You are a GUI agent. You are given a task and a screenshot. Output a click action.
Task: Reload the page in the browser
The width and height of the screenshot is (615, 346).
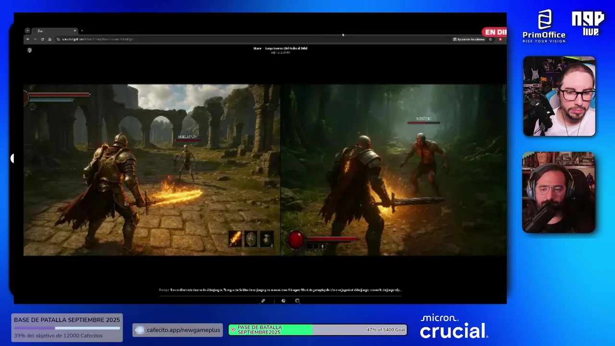pyautogui.click(x=42, y=39)
